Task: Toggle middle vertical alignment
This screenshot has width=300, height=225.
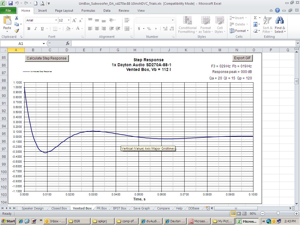Action: click(97, 20)
